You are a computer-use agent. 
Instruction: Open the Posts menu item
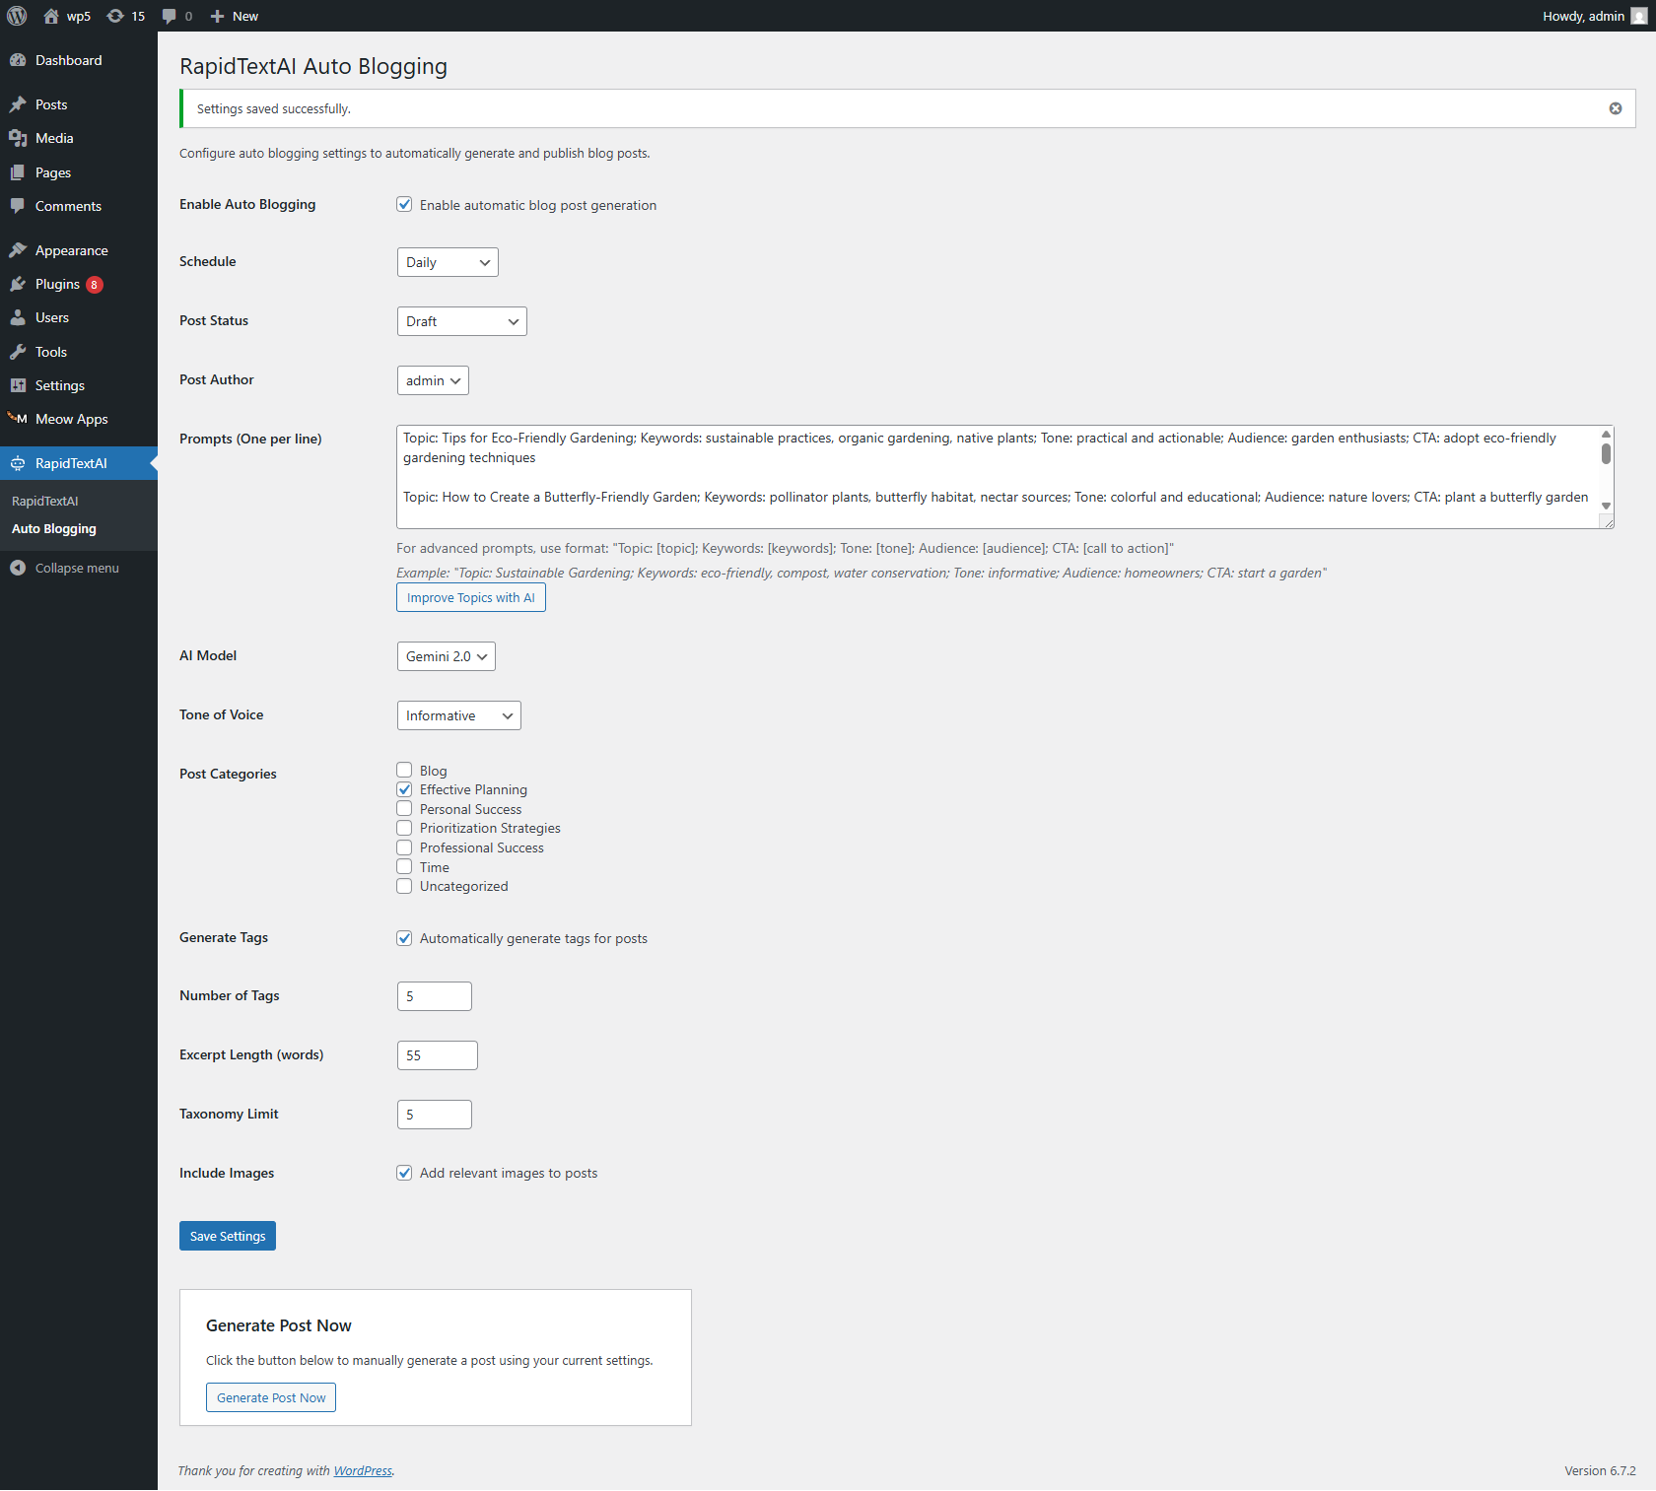(x=79, y=104)
